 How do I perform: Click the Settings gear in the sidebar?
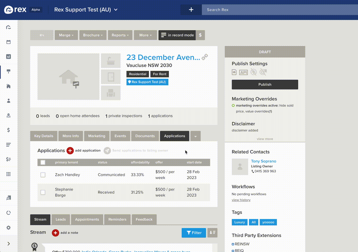pyautogui.click(x=8, y=228)
